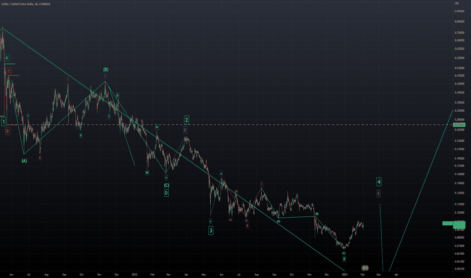This screenshot has width=471, height=278.
Task: Click the 2023 label on time axis
Action: [x=345, y=274]
